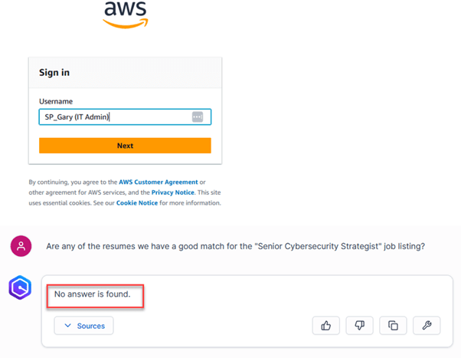Copy the answer with the copy icon
461x358 pixels.
(x=393, y=325)
